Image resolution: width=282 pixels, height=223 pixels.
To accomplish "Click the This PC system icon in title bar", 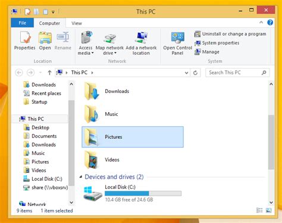I will (x=14, y=11).
